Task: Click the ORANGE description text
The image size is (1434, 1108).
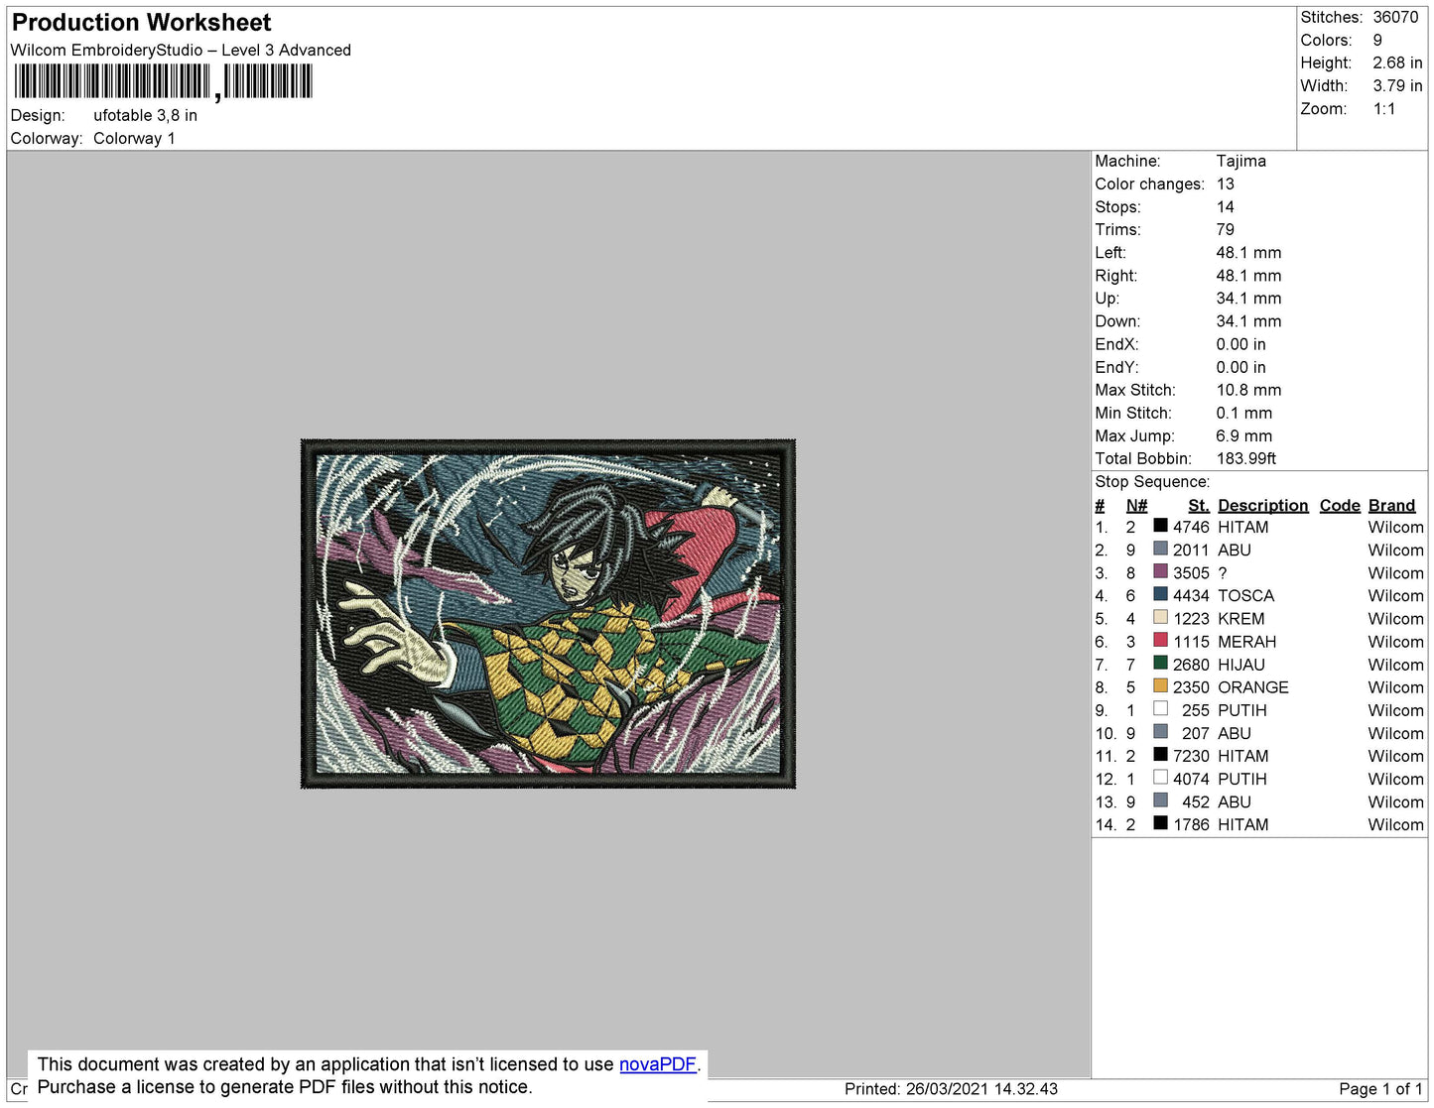Action: point(1253,687)
